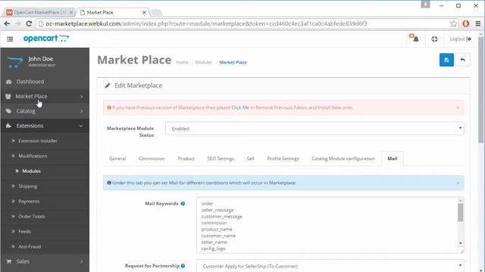485x272 pixels.
Task: Dismiss the blue info alert
Action: click(x=458, y=183)
